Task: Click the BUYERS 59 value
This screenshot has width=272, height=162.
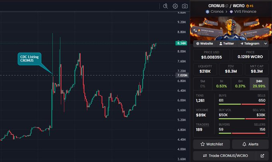Action: tap(221, 129)
